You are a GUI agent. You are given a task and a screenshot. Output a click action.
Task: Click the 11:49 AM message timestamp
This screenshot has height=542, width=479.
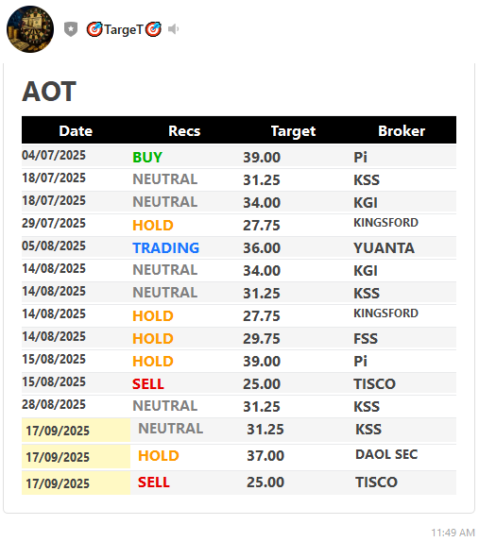(x=453, y=533)
